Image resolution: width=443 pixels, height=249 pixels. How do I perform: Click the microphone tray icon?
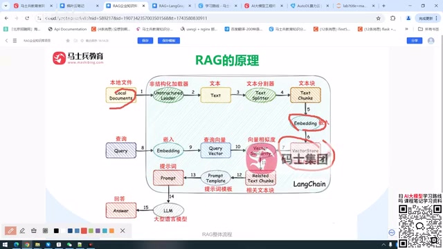[x=390, y=244]
